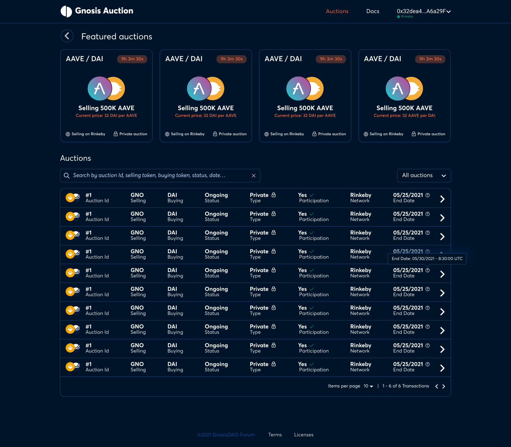This screenshot has height=447, width=511.
Task: Open the Terms footer link
Action: [x=275, y=435]
